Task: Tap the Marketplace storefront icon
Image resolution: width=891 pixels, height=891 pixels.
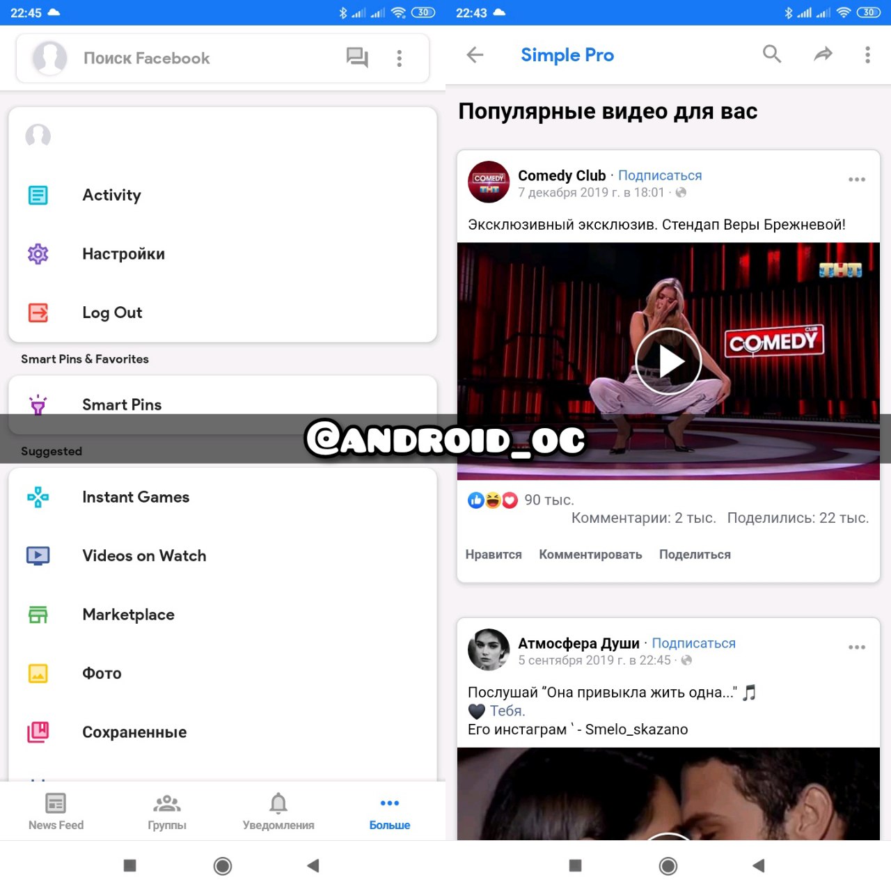Action: tap(38, 615)
